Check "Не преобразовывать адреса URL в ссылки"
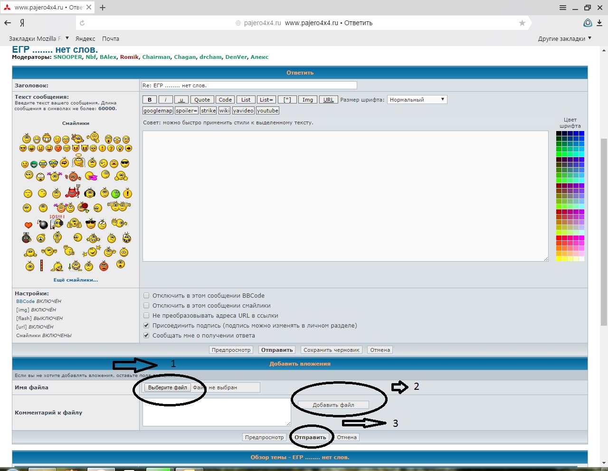The image size is (608, 471). tap(146, 315)
